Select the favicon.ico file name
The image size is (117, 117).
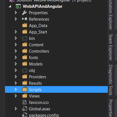pos(39,103)
